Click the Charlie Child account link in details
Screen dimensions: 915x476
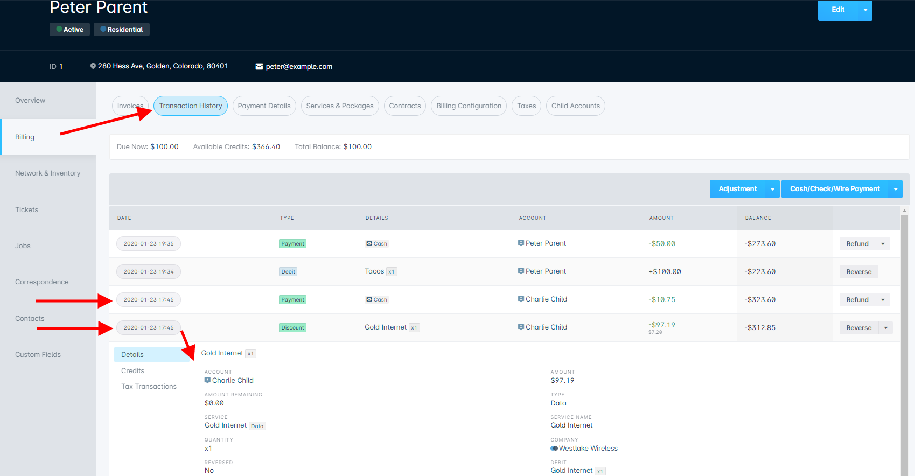233,381
